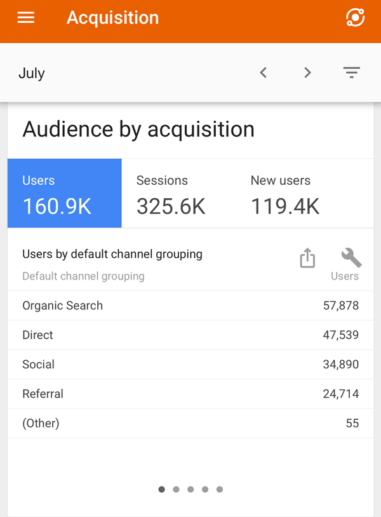The width and height of the screenshot is (381, 517).
Task: Jump to the second card page dot
Action: [176, 489]
